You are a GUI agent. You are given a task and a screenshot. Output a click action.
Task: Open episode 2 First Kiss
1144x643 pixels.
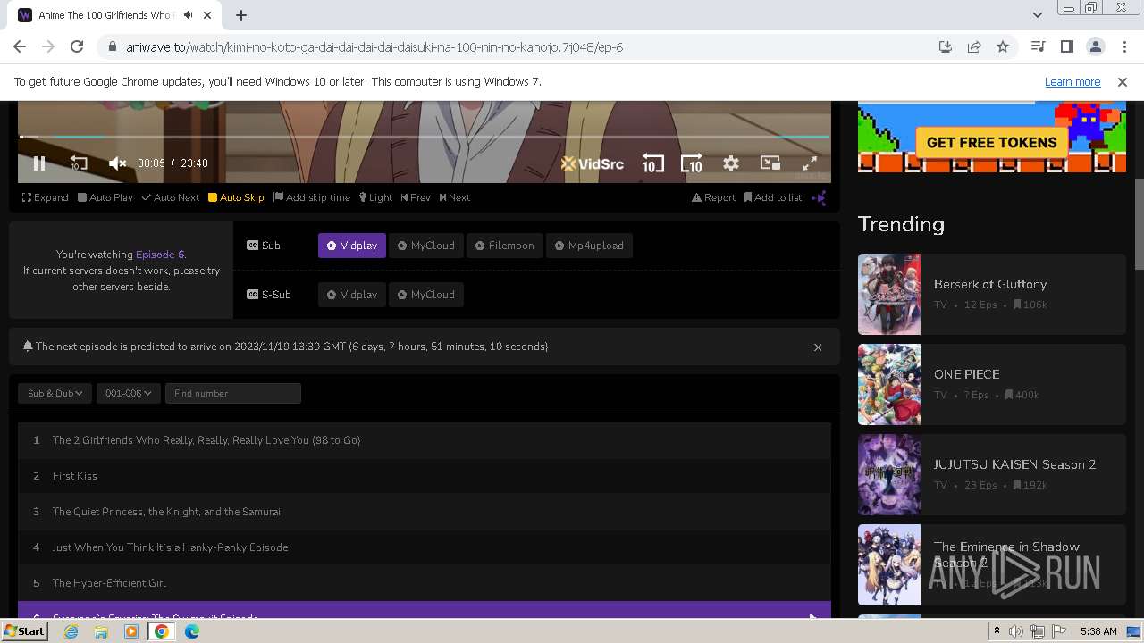tap(425, 476)
